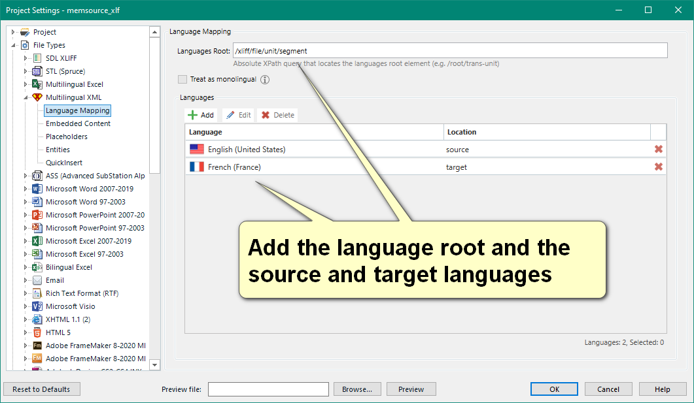Click the Preview button

(411, 389)
